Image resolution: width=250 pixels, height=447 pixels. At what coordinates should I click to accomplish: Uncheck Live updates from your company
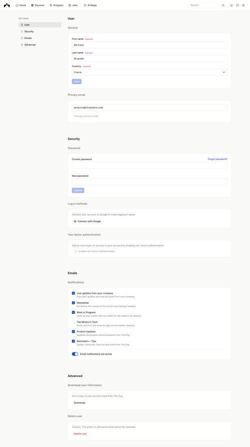73,293
